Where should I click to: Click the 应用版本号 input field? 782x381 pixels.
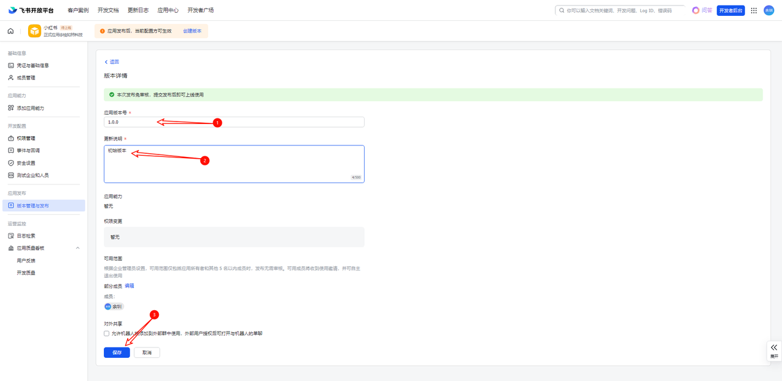tap(234, 122)
